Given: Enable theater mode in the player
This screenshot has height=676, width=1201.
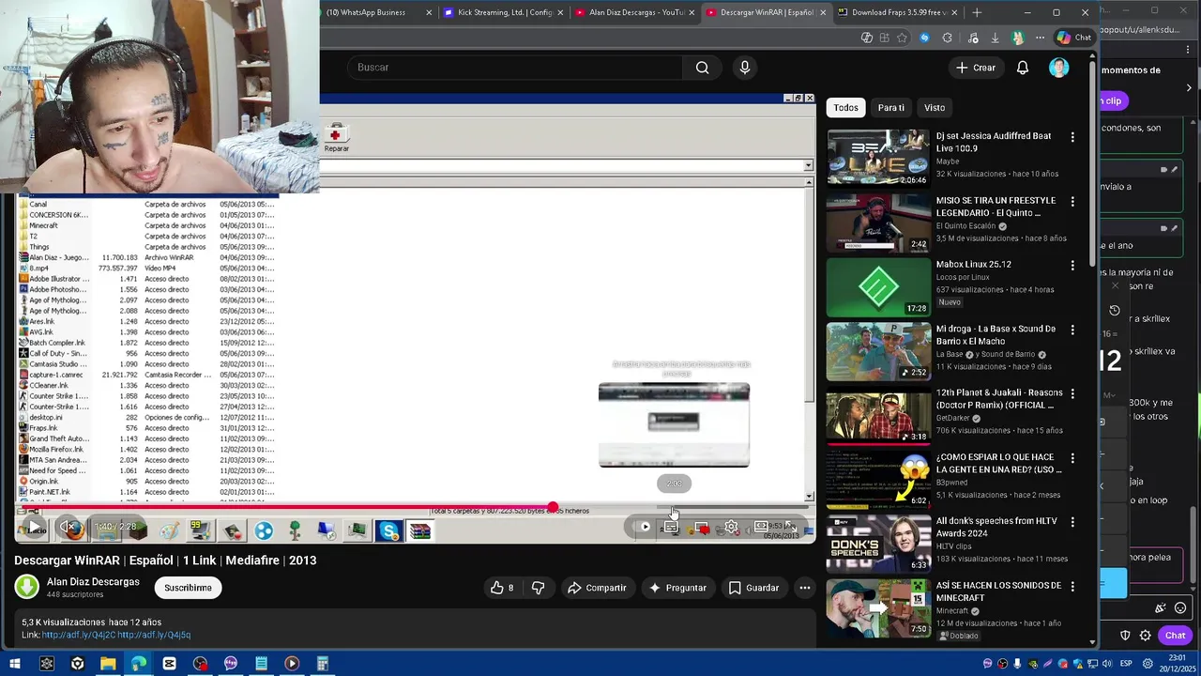Looking at the screenshot, I should (761, 528).
